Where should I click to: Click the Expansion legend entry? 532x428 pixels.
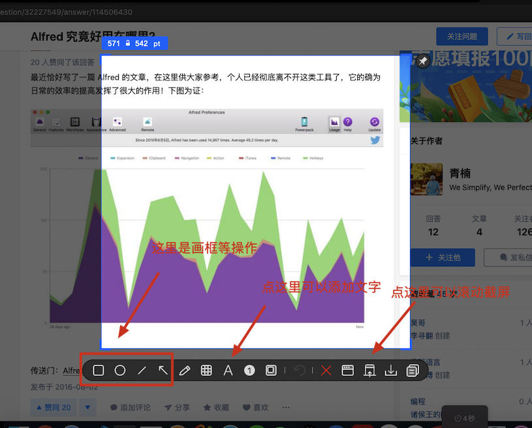point(123,158)
